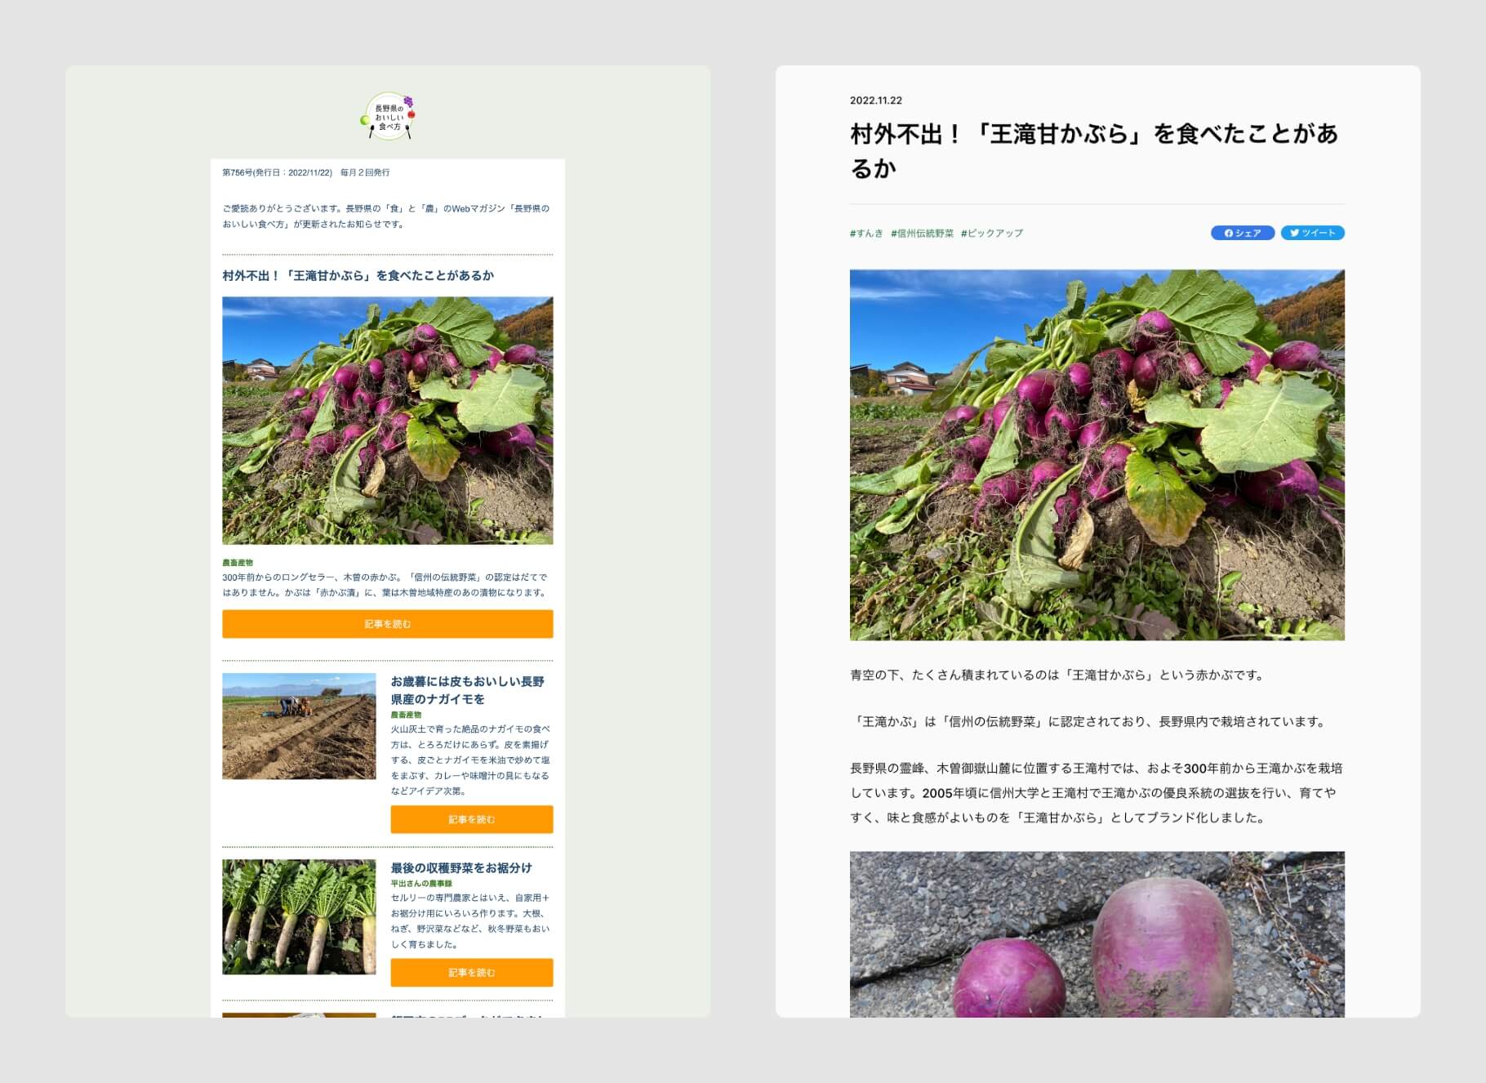Select the greeting text ご愛読ありがとうございます

click(x=386, y=216)
